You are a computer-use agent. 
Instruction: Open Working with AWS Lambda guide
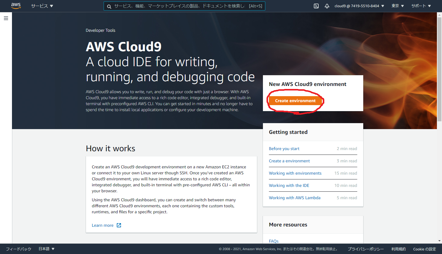point(295,198)
